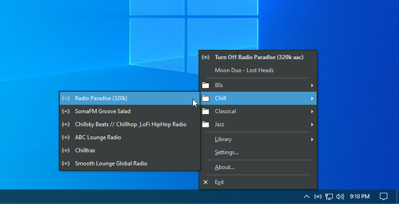The height and width of the screenshot is (204, 399).
Task: Click the radio icon beside Smooth Lounge Global Radio
Action: [66, 163]
